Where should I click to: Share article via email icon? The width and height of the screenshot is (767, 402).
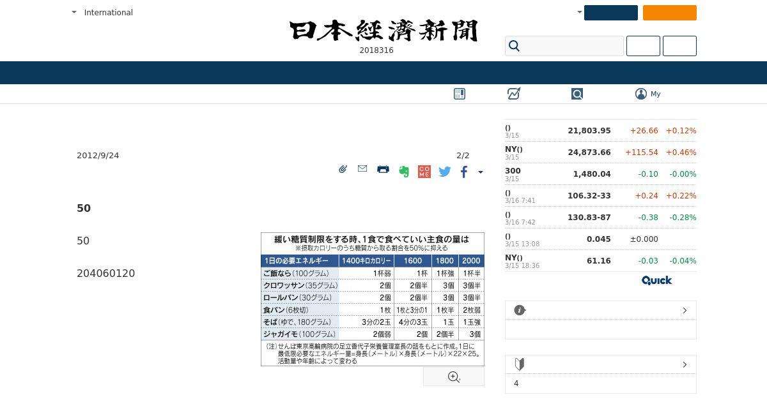(x=362, y=168)
